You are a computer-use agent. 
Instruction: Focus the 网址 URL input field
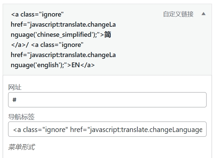[x=107, y=100]
